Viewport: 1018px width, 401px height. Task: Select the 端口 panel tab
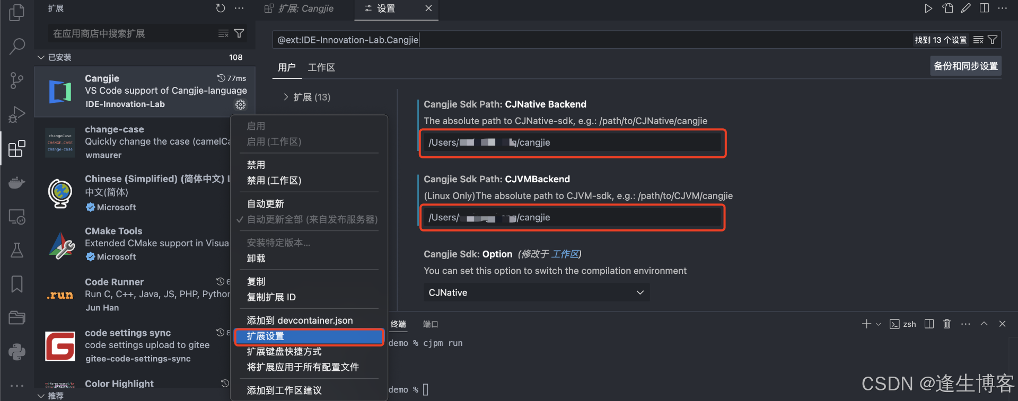431,324
